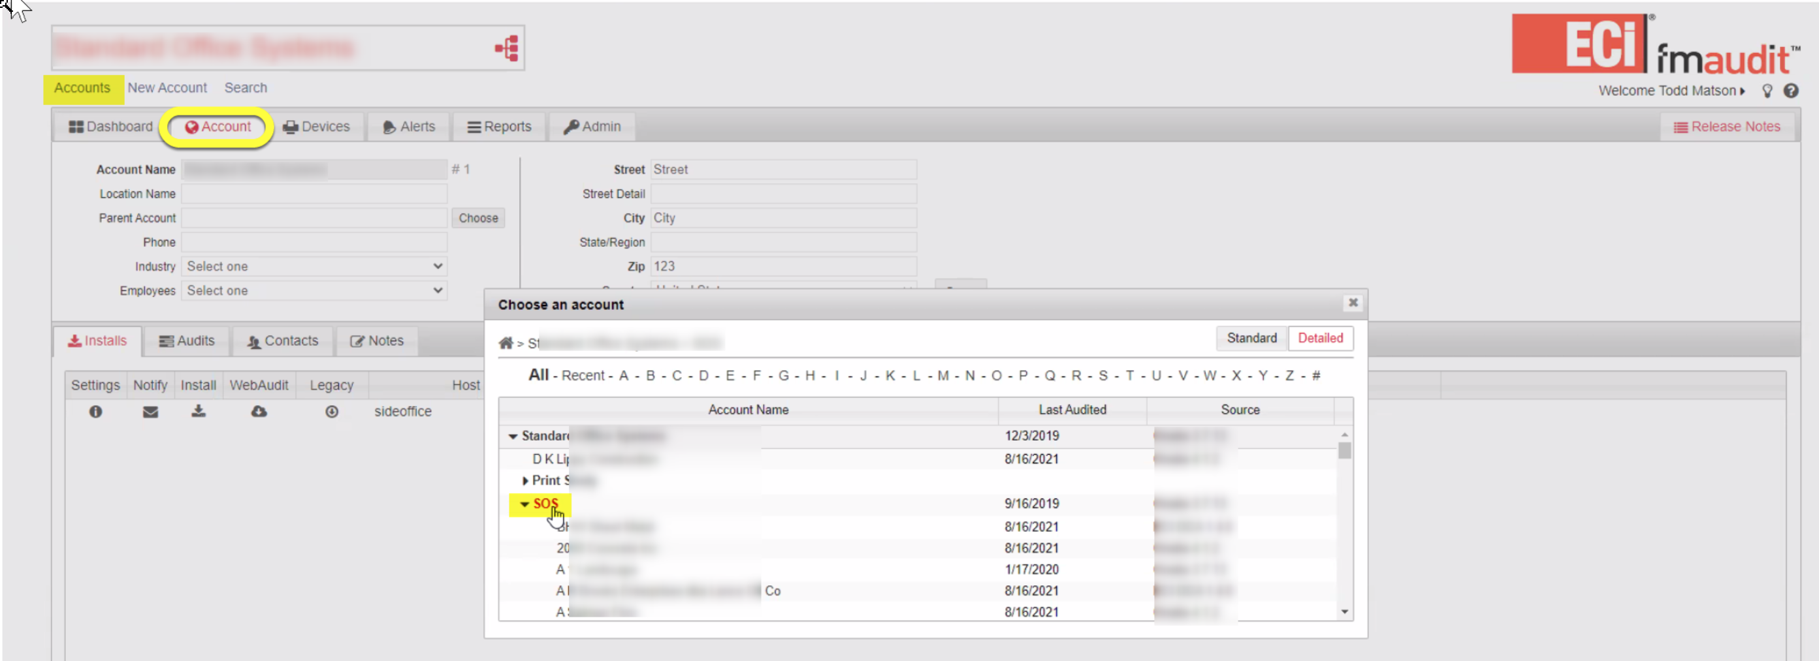Open the Employees dropdown

314,290
